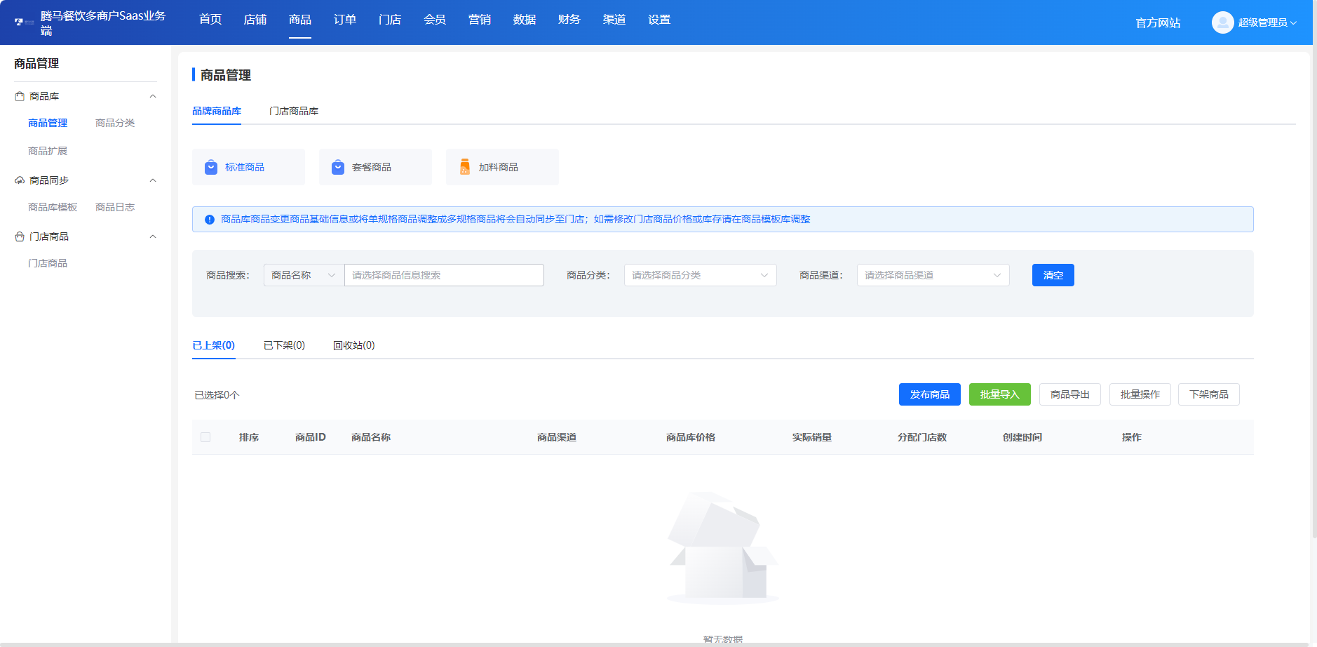This screenshot has height=647, width=1317.
Task: Switch to the 回收站(0) tab
Action: 353,345
